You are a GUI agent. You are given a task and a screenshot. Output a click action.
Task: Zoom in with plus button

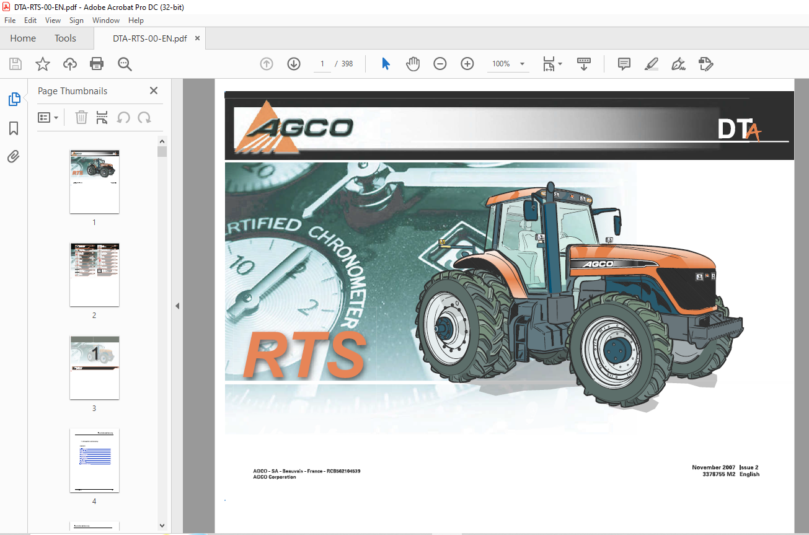click(x=467, y=64)
